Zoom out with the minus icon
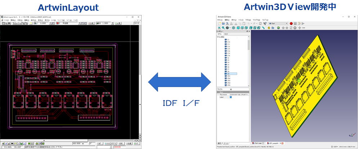358x149 pixels. pyautogui.click(x=304, y=28)
